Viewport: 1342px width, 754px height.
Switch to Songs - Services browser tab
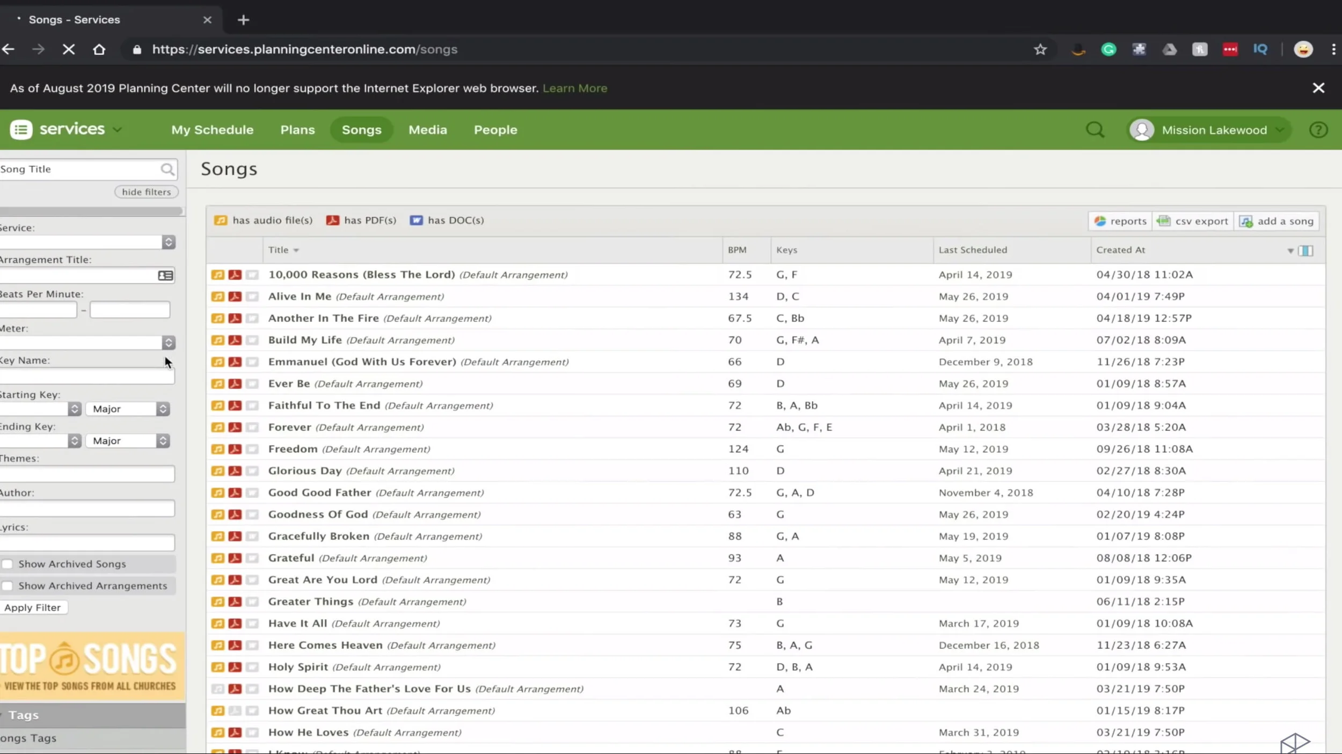coord(110,20)
